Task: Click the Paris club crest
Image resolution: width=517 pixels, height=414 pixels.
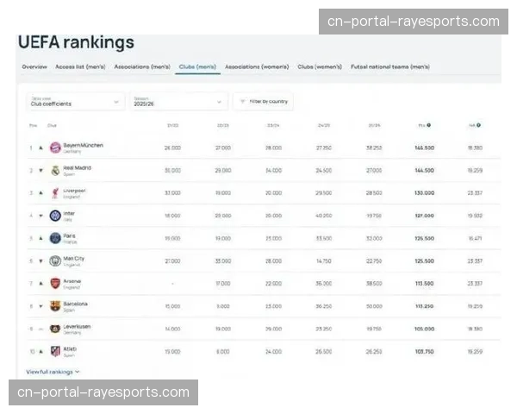Action: click(x=55, y=238)
